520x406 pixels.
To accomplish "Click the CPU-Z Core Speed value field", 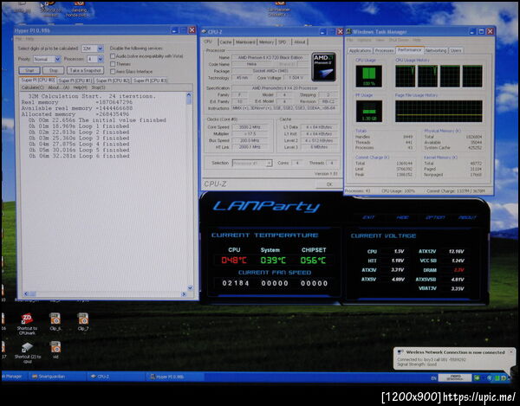I will (x=250, y=127).
